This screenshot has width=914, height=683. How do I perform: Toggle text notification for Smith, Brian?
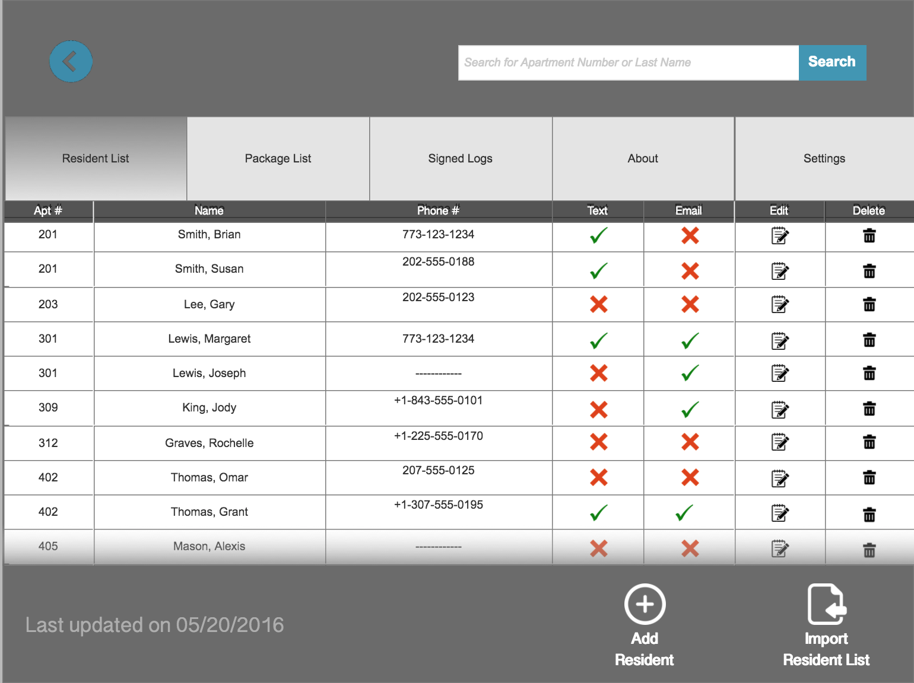click(599, 235)
